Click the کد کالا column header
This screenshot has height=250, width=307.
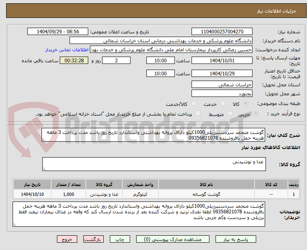pyautogui.click(x=271, y=184)
